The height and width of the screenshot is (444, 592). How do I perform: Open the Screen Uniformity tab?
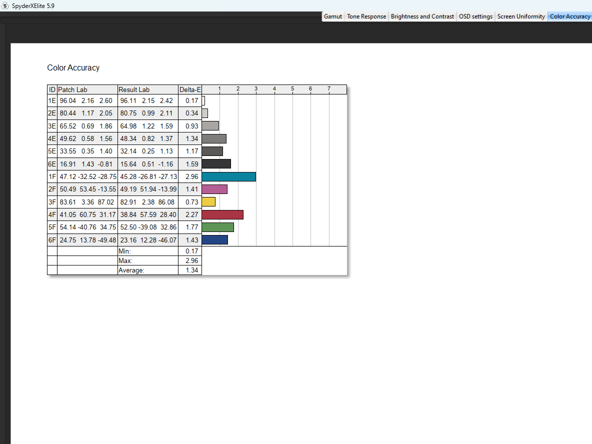click(x=521, y=16)
